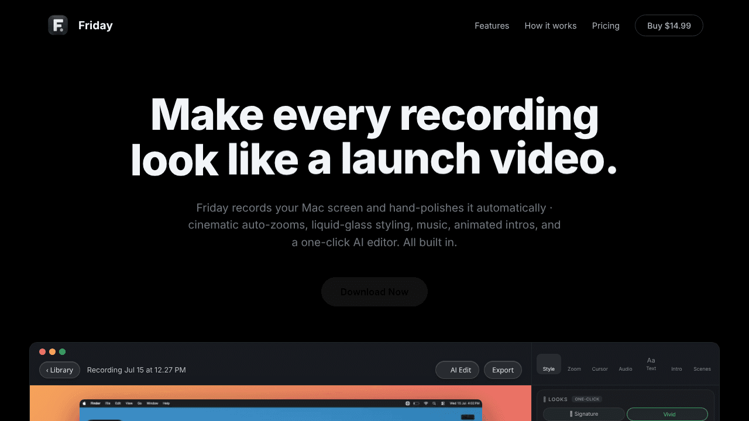Click the Buy $14.99 button

[x=669, y=26]
